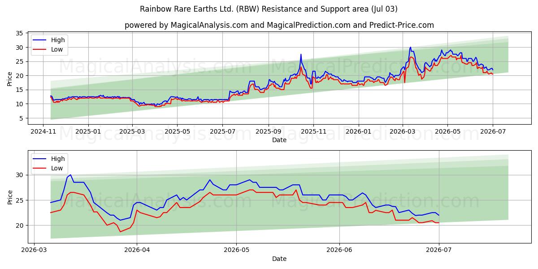Screen dimensions: 538x269
Task: Click the '2026-03' tick on the bottom chart
Action: click(34, 250)
